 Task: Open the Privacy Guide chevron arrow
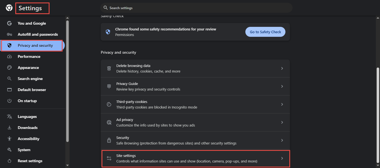pos(282,86)
